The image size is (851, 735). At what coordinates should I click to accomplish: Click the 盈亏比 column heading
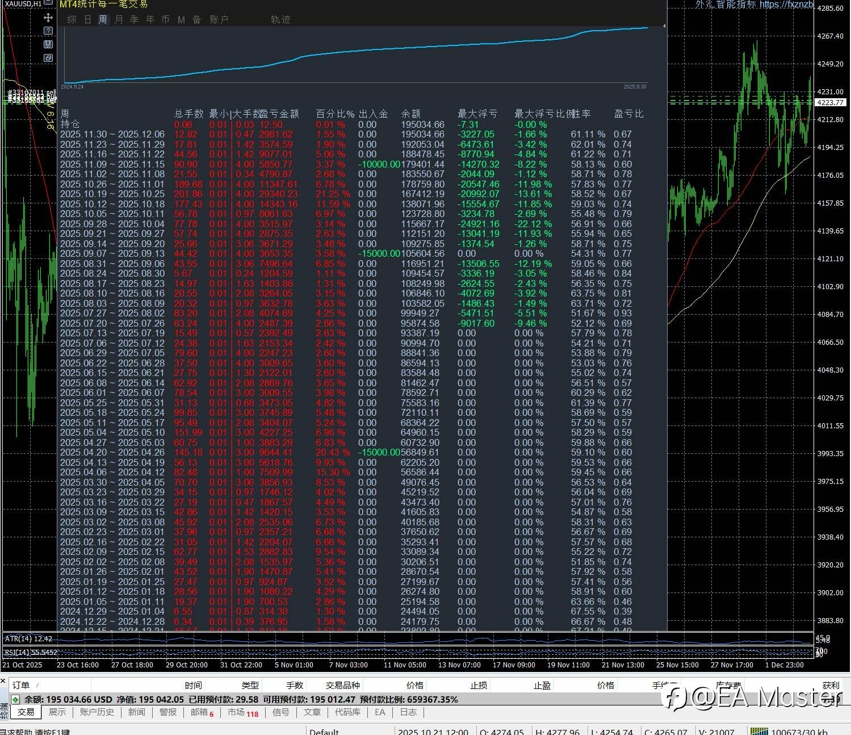click(628, 114)
